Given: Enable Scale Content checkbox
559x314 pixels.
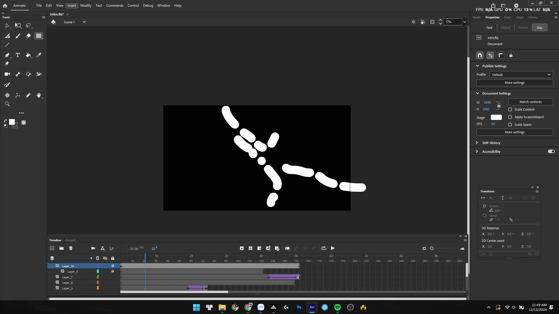Looking at the screenshot, I should pos(510,109).
